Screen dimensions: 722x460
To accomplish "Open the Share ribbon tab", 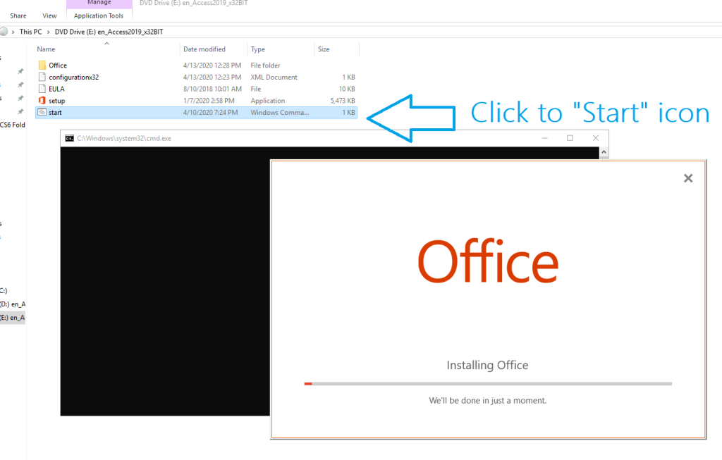I will [18, 15].
